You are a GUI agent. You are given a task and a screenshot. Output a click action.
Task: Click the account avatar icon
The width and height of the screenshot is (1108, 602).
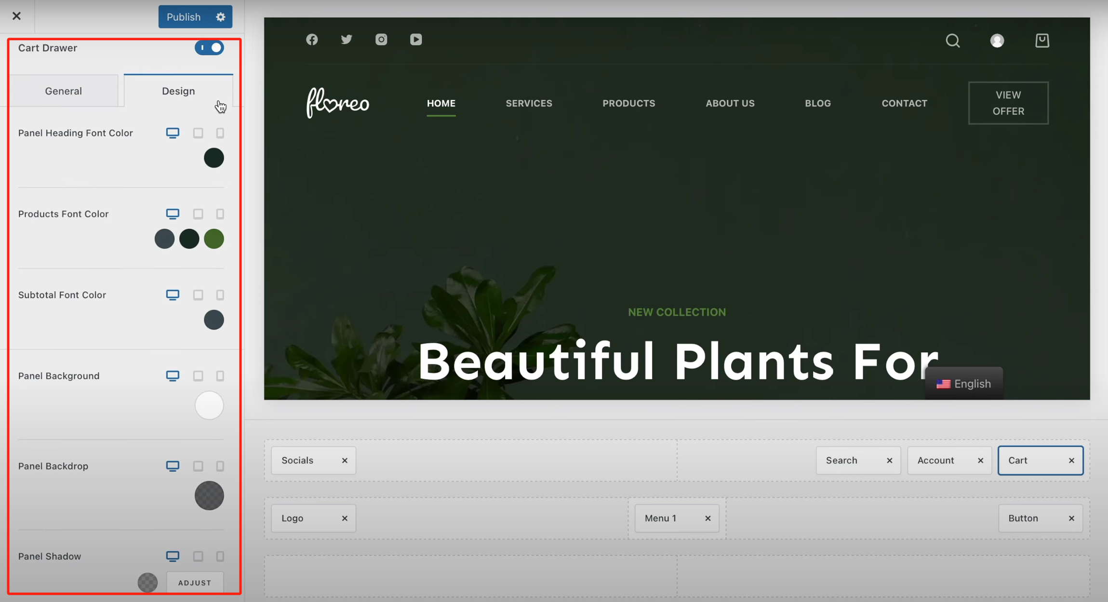997,40
